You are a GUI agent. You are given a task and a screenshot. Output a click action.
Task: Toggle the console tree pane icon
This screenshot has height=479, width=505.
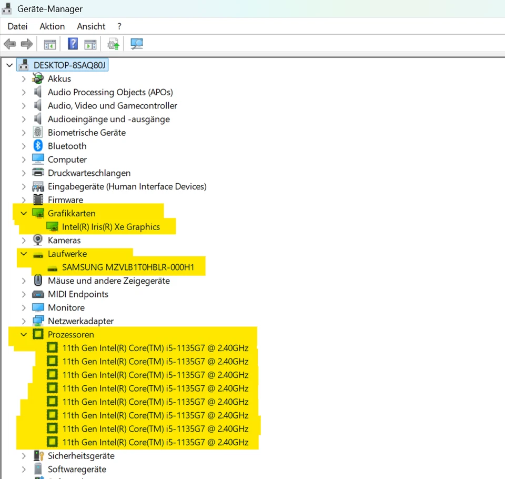50,44
